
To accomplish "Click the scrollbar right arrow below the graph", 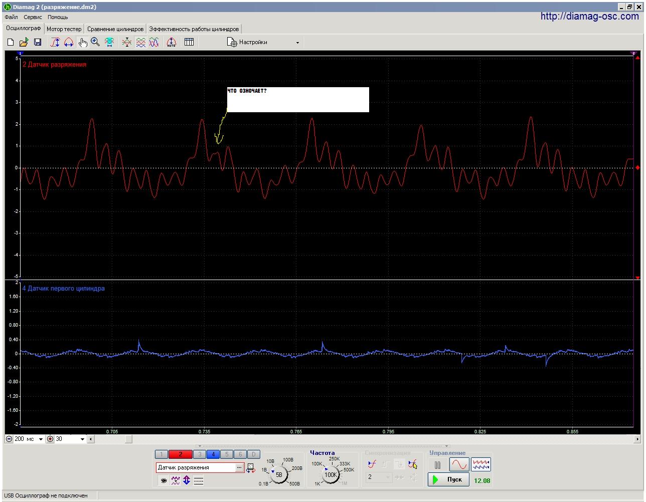I will pos(637,439).
